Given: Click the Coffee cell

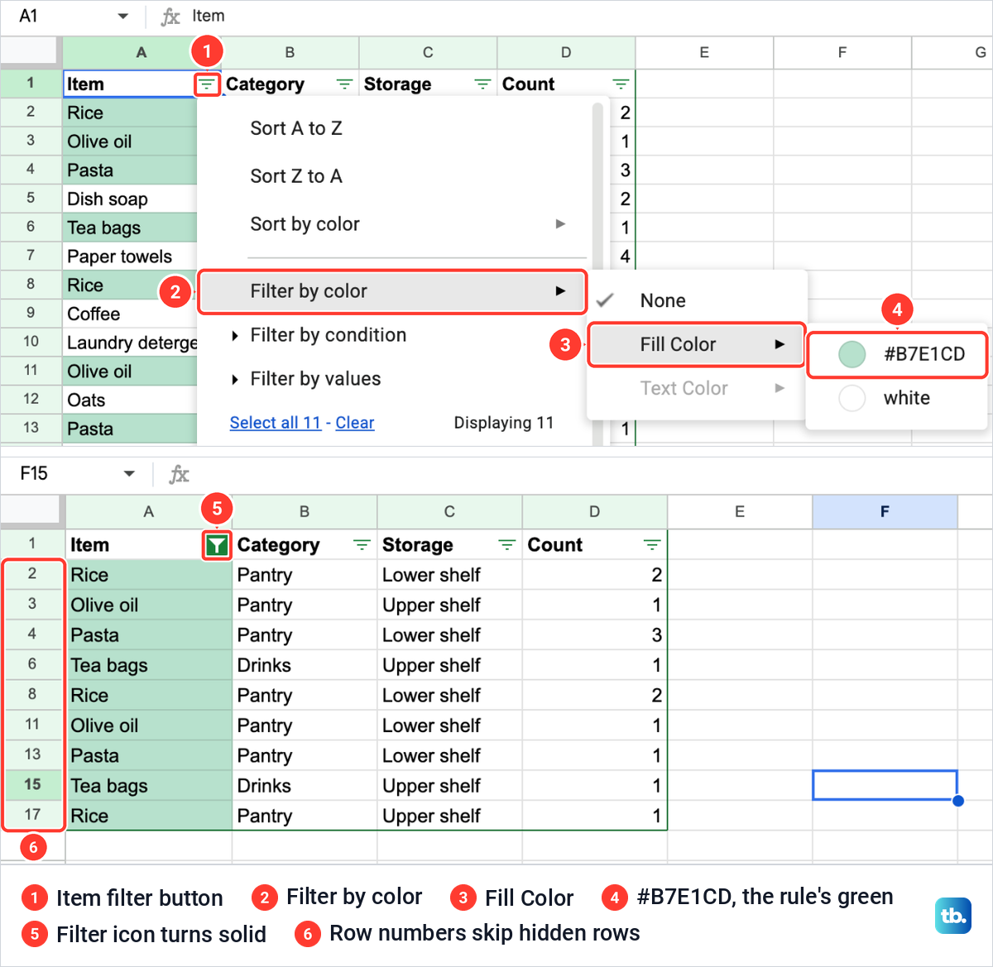Looking at the screenshot, I should pyautogui.click(x=130, y=314).
